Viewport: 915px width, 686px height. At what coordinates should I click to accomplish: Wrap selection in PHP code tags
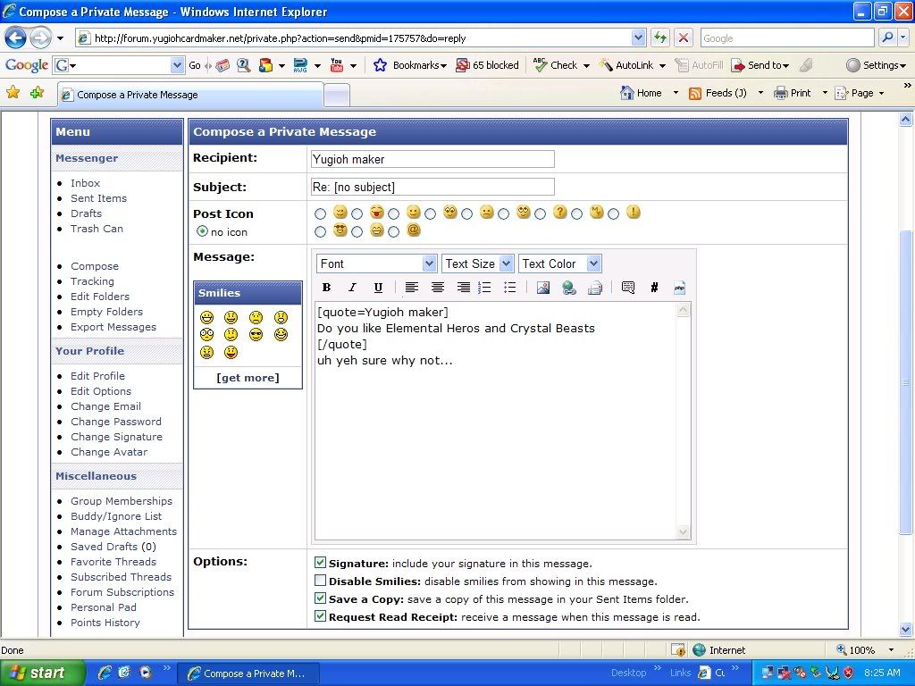tap(679, 288)
